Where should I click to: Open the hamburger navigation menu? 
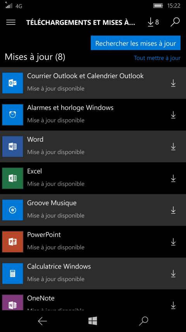(x=11, y=22)
